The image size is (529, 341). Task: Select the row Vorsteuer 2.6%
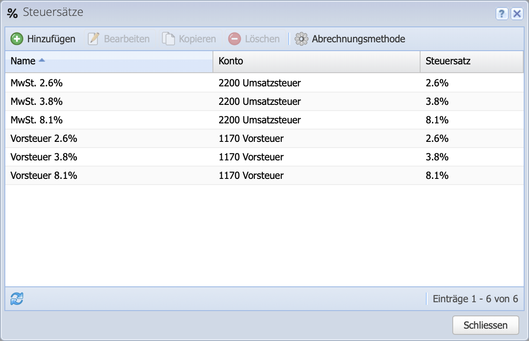point(132,138)
